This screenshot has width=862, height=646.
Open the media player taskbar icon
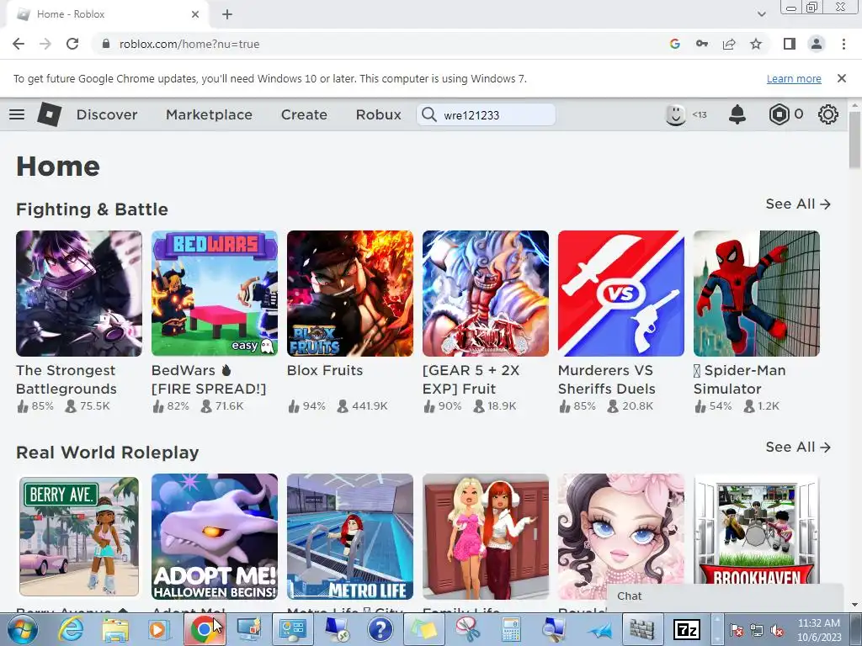157,629
